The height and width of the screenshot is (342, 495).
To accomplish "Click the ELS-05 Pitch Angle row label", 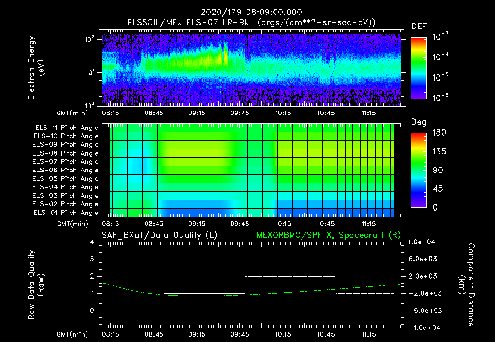I will point(66,179).
